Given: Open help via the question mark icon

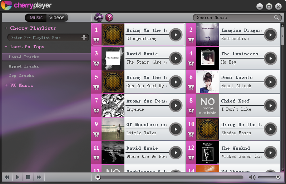Looking at the screenshot, I should click(x=109, y=18).
